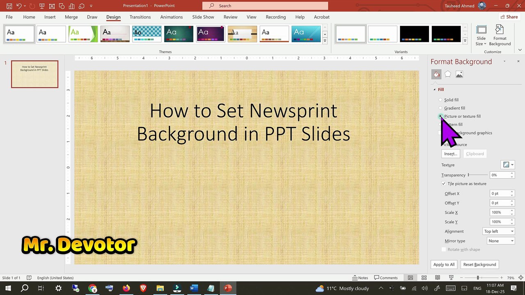Open the Alignment dropdown showing Top left

tap(498, 231)
